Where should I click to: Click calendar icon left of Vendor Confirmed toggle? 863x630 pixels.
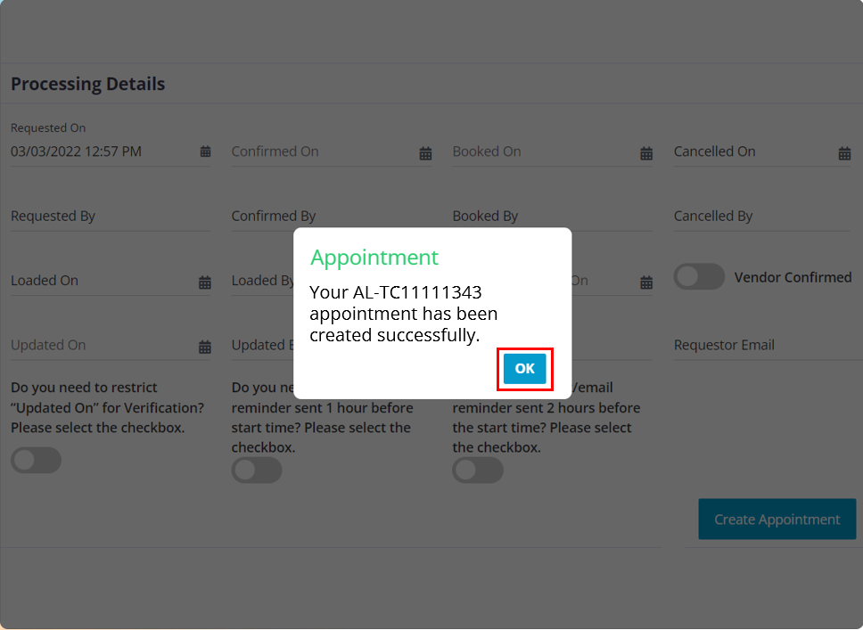[x=646, y=282]
